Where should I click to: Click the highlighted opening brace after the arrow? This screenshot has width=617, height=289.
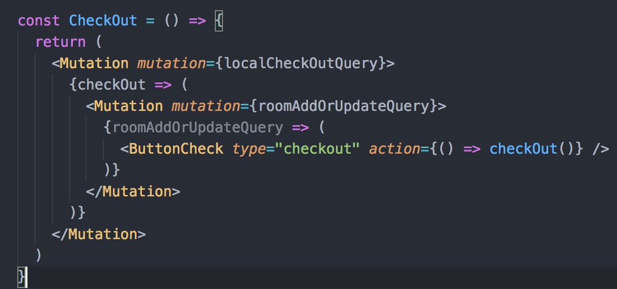pos(219,21)
